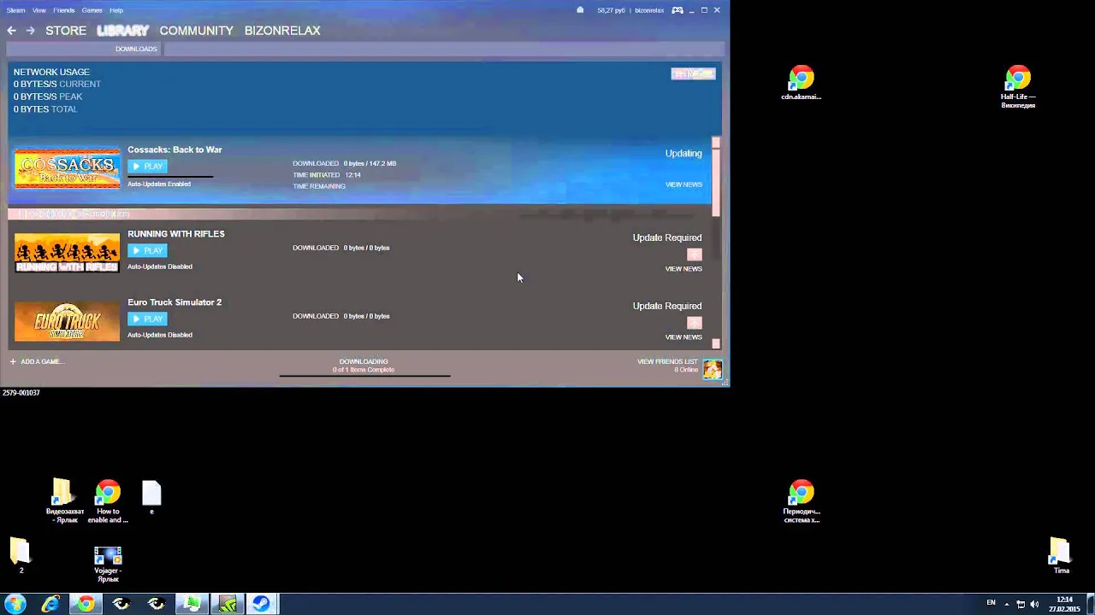Click the Updating status of Cossacks
Viewport: 1095px width, 615px height.
click(x=684, y=154)
